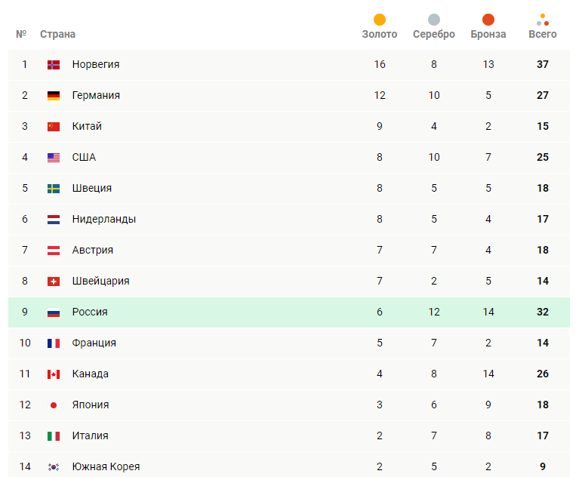Sort by the Золото column header
Screen dimensions: 585x477
pyautogui.click(x=380, y=34)
